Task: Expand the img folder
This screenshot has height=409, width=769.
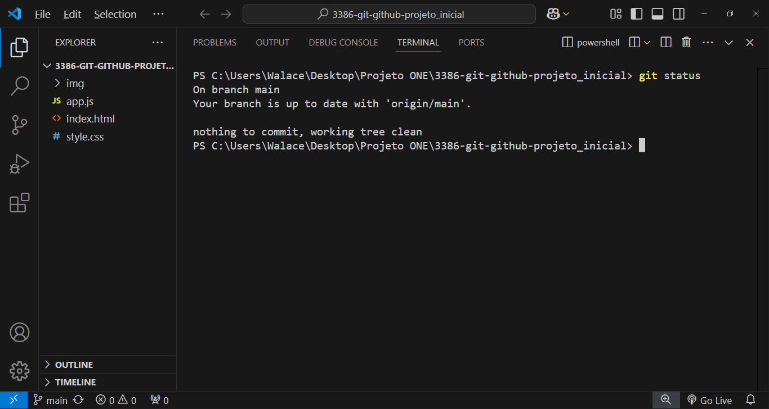Action: 75,84
